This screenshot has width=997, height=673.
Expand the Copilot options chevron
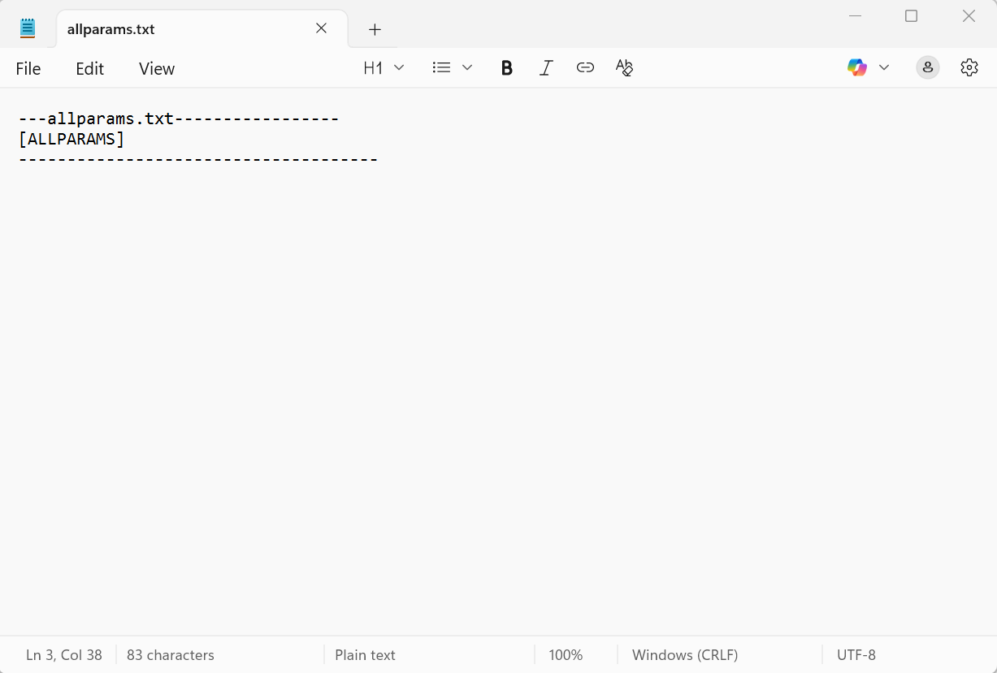[884, 67]
